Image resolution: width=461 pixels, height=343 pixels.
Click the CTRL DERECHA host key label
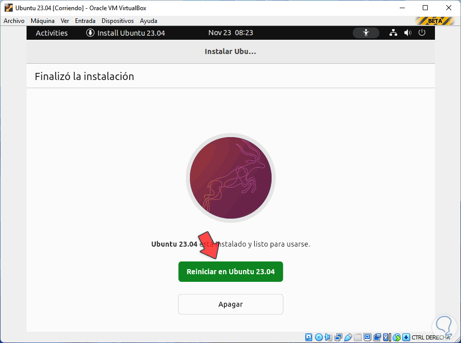(431, 337)
